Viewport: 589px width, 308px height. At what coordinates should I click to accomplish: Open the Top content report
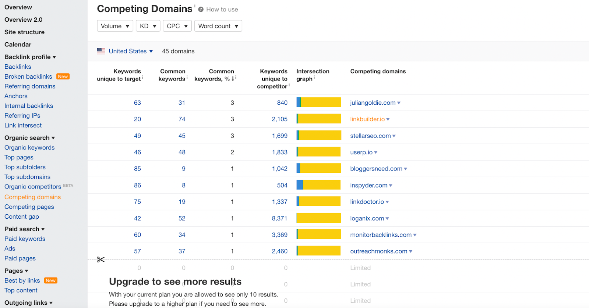[x=21, y=290]
